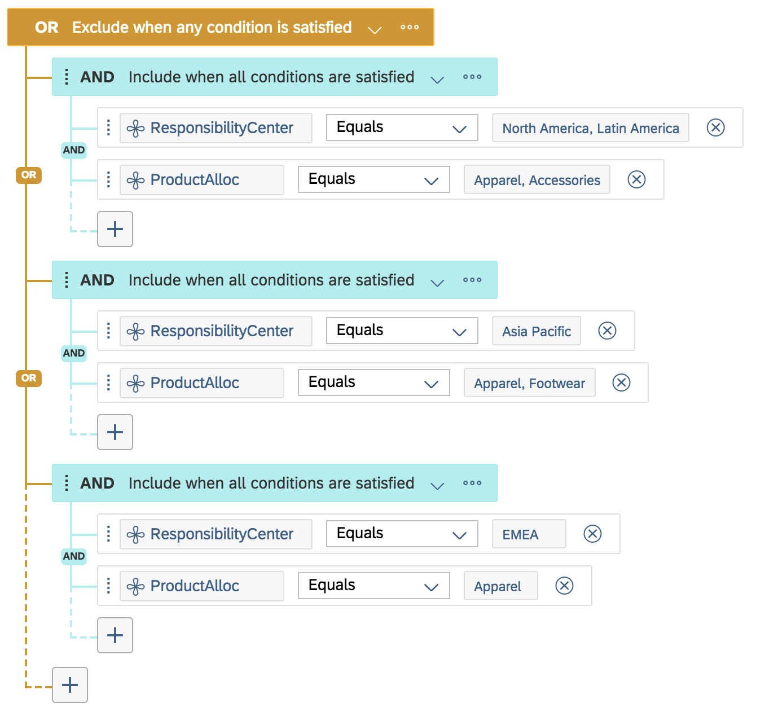
Task: Add a new group at the OR level
Action: pyautogui.click(x=70, y=685)
